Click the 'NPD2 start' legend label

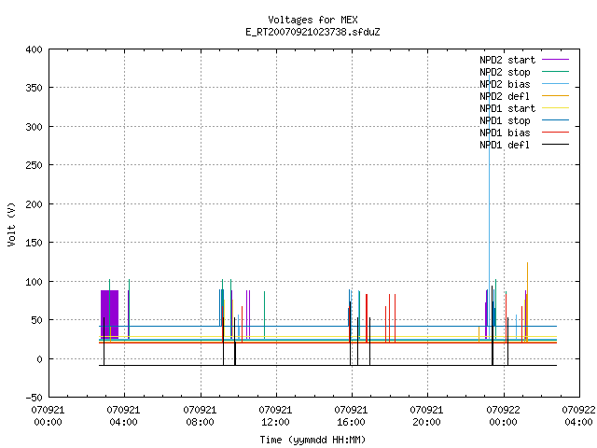[507, 60]
